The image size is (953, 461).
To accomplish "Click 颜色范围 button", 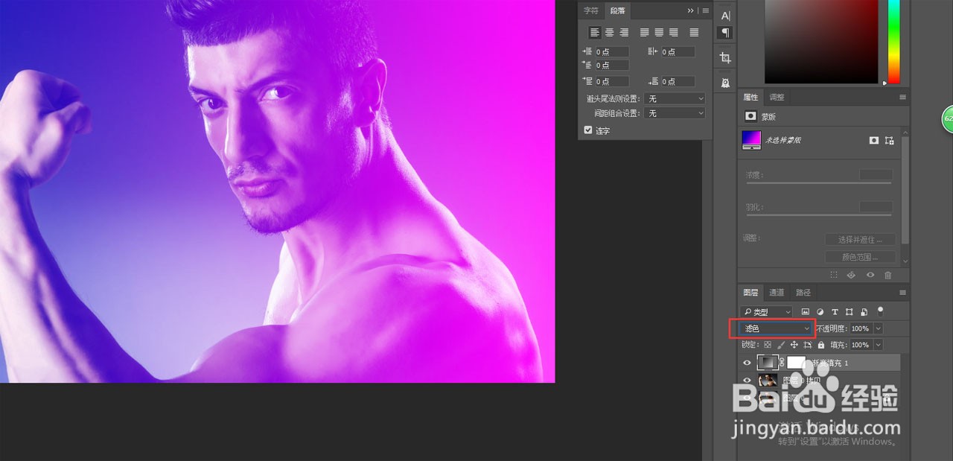I will click(x=859, y=257).
